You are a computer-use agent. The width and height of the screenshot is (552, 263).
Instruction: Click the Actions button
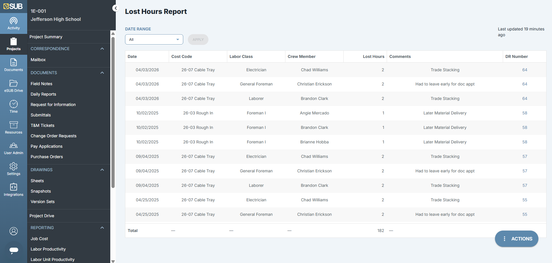coord(516,239)
